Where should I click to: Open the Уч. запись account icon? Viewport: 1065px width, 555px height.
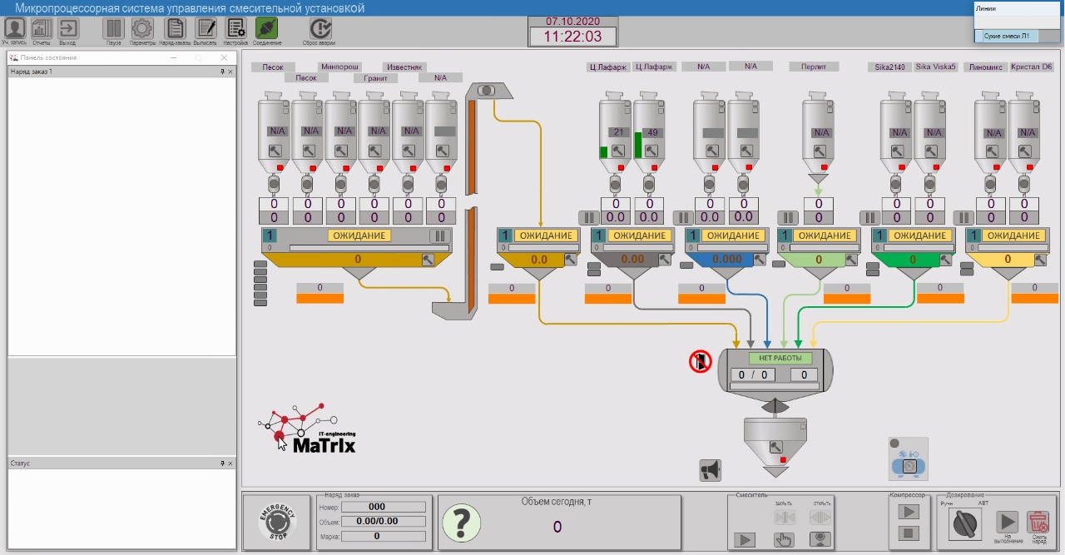coord(15,28)
